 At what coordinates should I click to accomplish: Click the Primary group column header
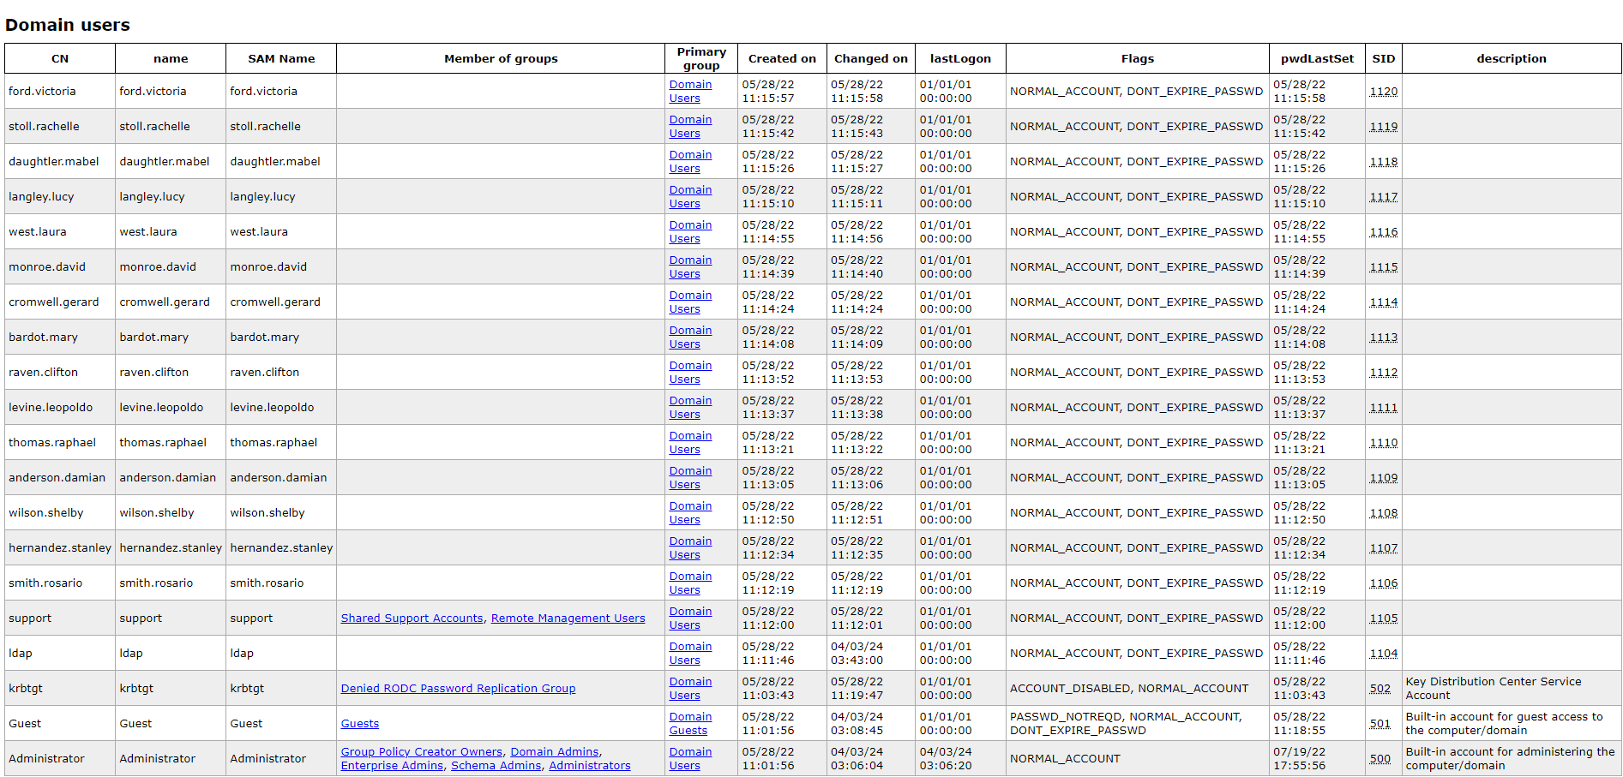point(701,59)
